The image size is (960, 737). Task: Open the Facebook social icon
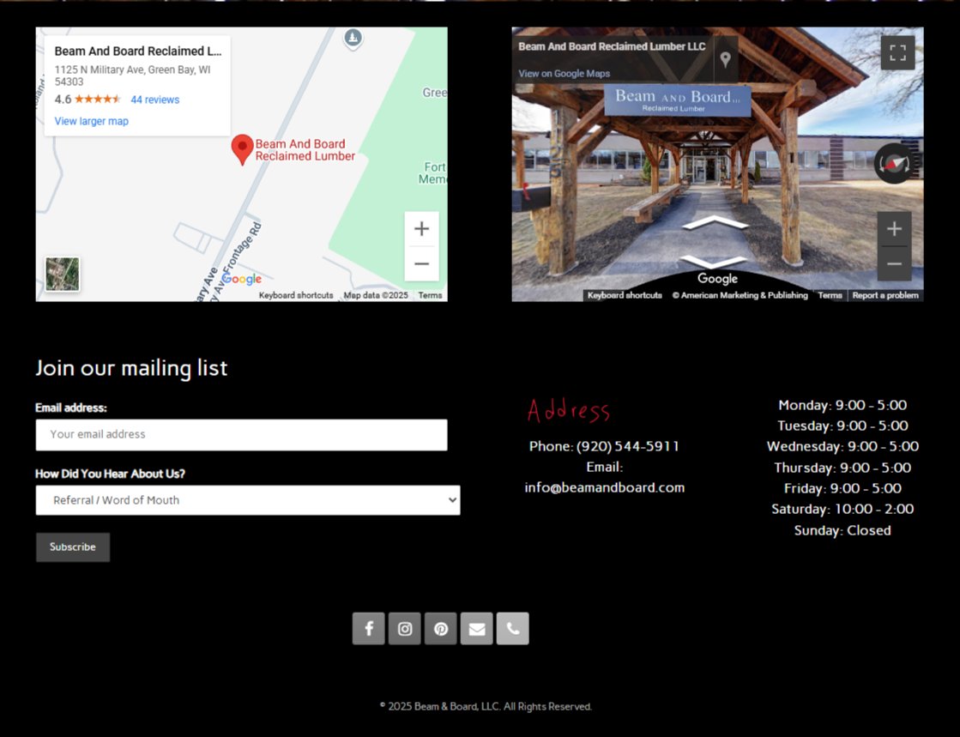click(369, 629)
